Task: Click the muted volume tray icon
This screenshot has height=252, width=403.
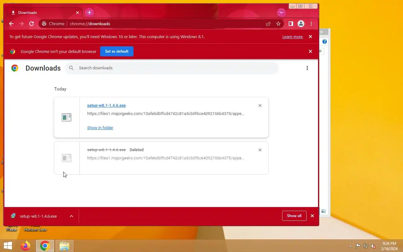Action: tap(373, 246)
